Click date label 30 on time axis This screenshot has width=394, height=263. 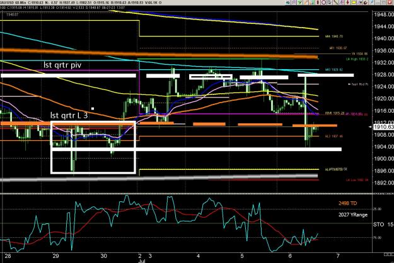[103, 256]
